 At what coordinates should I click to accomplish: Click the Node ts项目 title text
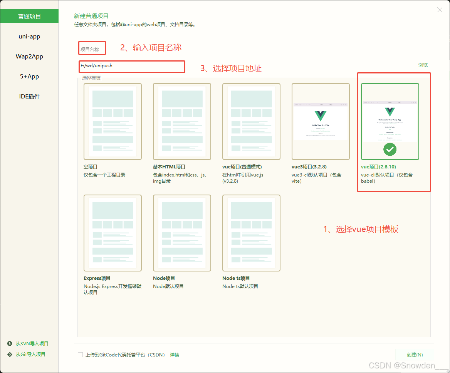(x=236, y=278)
